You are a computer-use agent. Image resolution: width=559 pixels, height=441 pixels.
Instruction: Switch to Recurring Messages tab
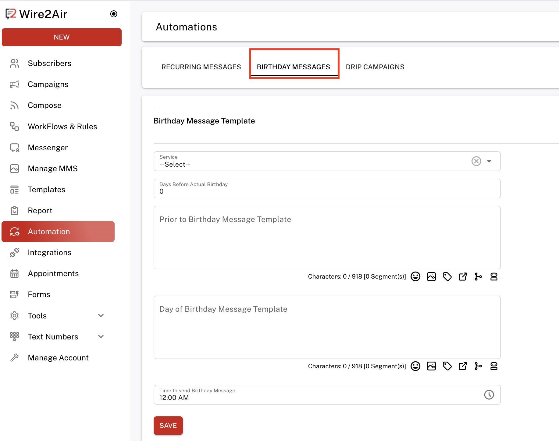(201, 67)
